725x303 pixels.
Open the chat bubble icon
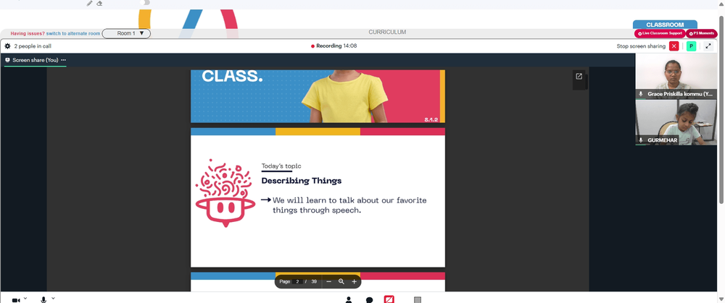[370, 300]
